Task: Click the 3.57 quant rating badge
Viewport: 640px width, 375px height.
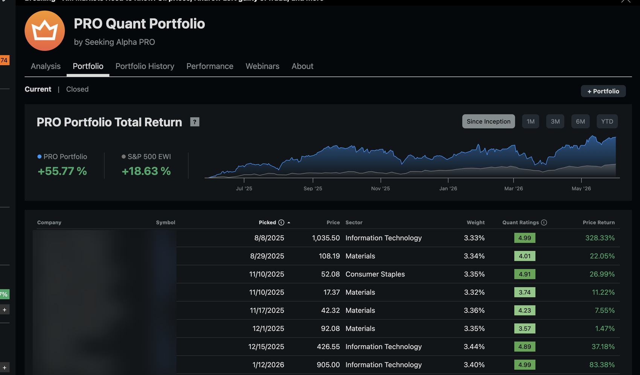Action: [525, 328]
